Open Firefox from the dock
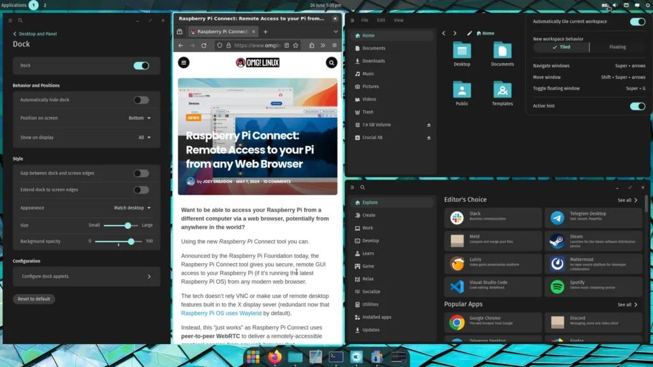This screenshot has height=367, width=653. (x=274, y=357)
